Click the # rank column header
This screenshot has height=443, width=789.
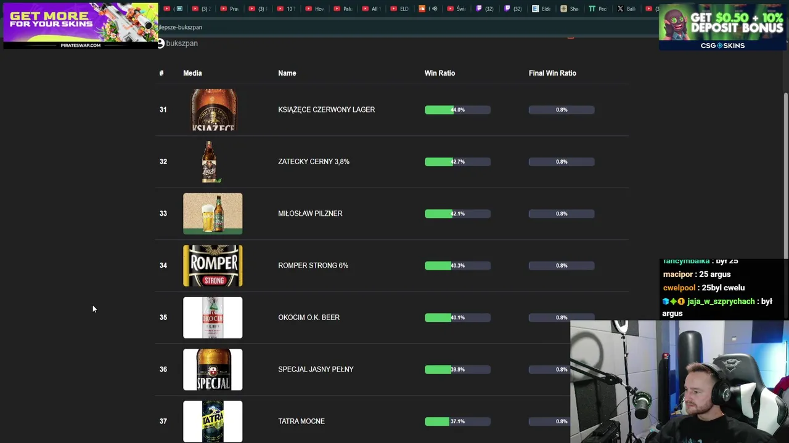pos(161,73)
